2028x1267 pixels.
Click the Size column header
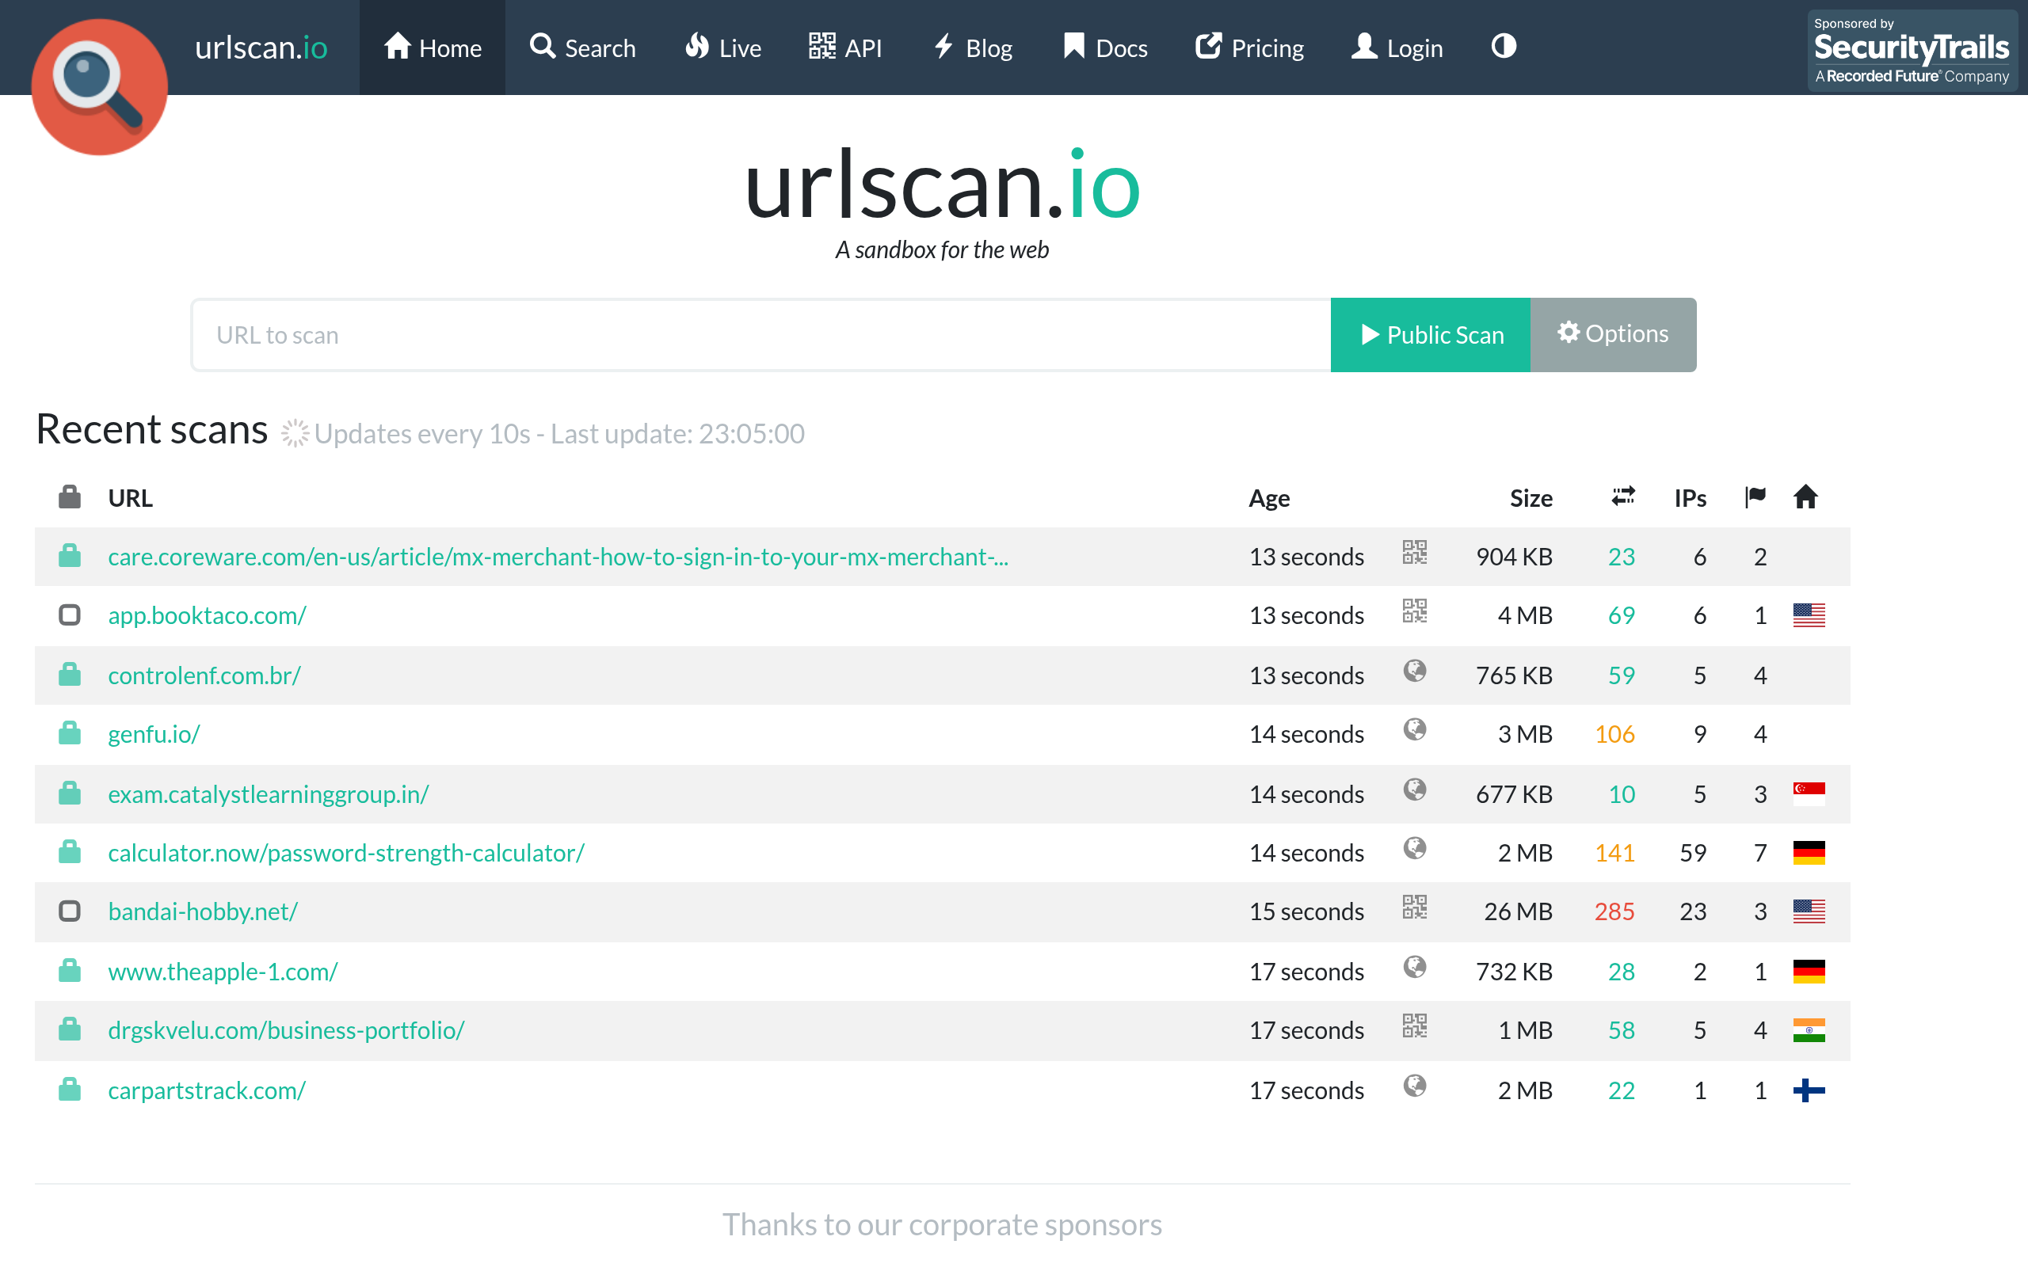(1531, 498)
